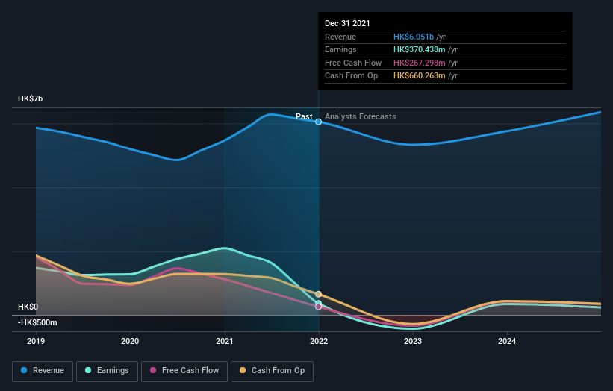This screenshot has height=391, width=613.
Task: Click the HK$660.263m cash from op value
Action: [420, 76]
